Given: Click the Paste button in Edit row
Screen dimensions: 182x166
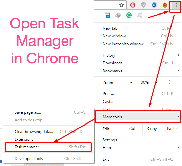Looking at the screenshot, I should [x=172, y=129].
